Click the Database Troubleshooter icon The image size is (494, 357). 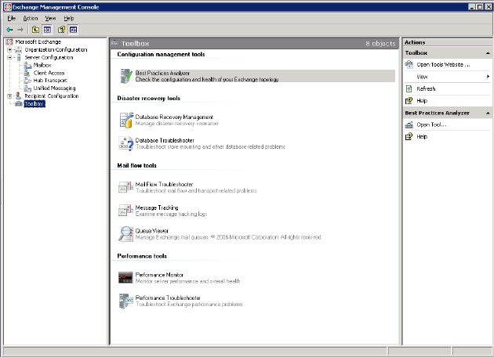pos(126,143)
